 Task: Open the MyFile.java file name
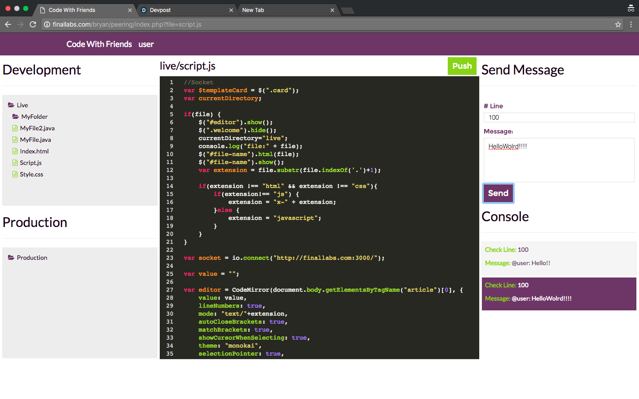click(35, 140)
